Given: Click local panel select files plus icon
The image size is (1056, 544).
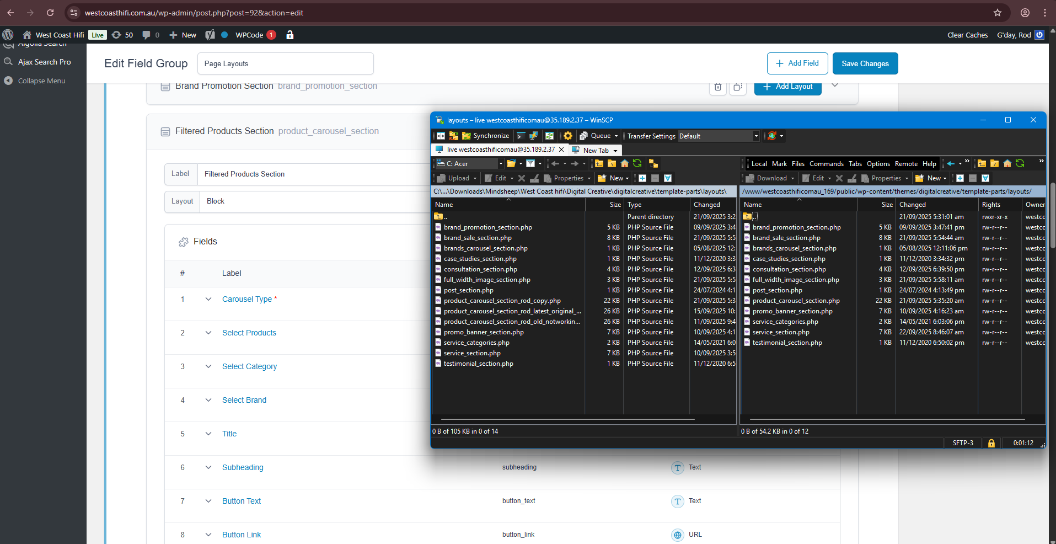Looking at the screenshot, I should tap(642, 178).
